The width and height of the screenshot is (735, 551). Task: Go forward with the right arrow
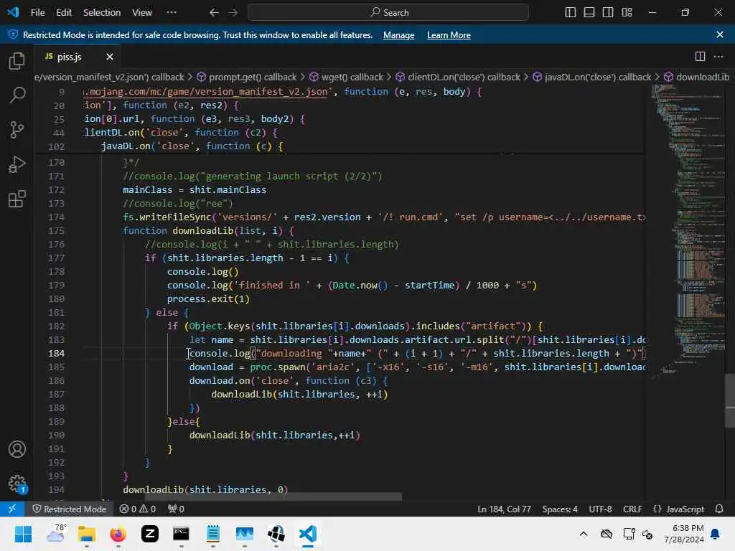tap(233, 13)
